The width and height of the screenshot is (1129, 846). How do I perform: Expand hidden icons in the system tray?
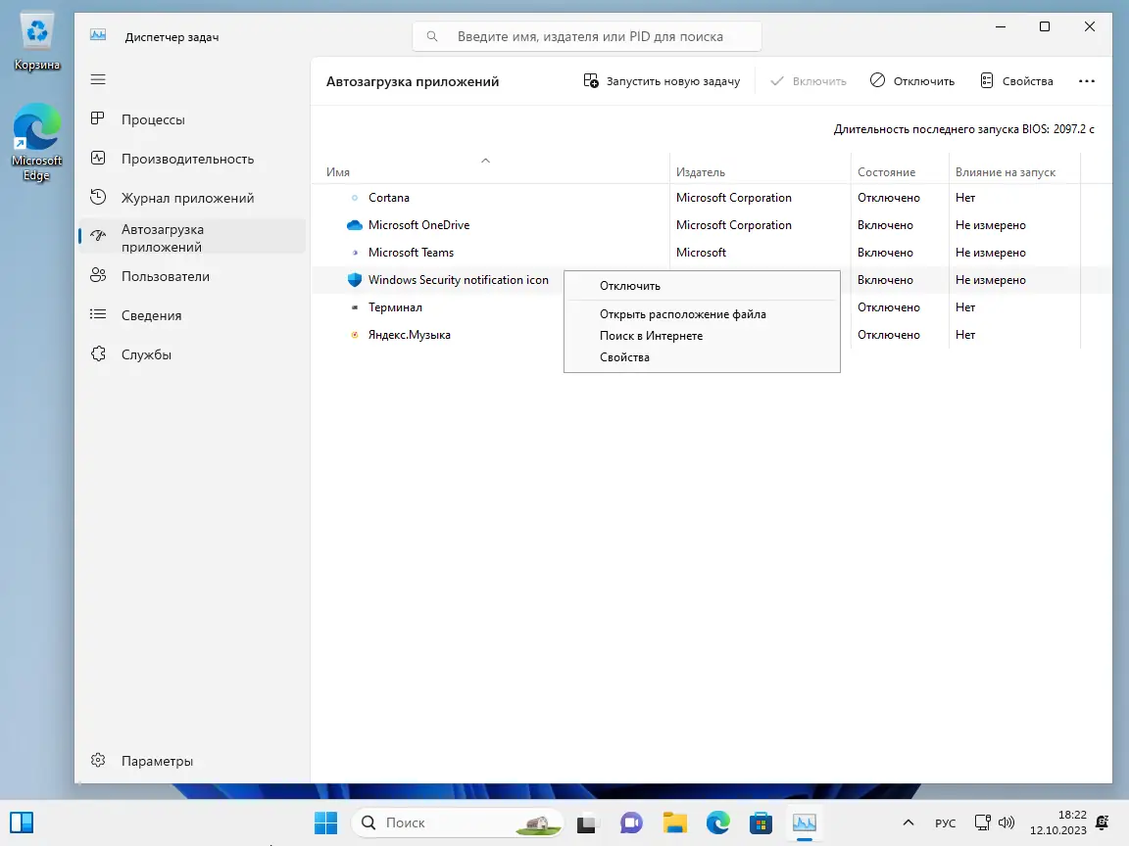[908, 822]
